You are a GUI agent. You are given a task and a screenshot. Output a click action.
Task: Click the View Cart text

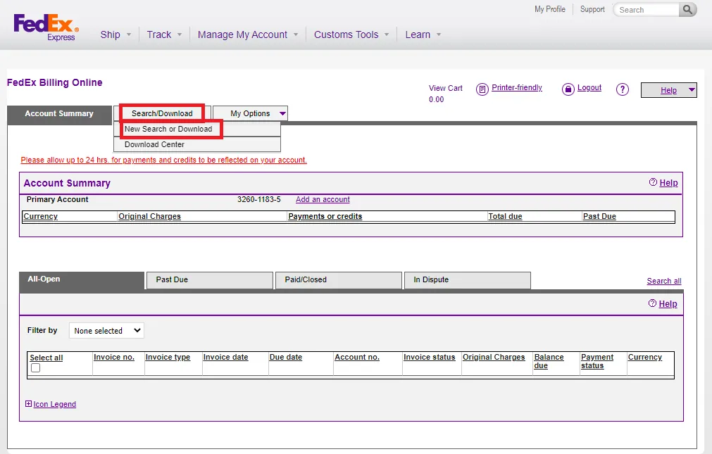tap(446, 88)
